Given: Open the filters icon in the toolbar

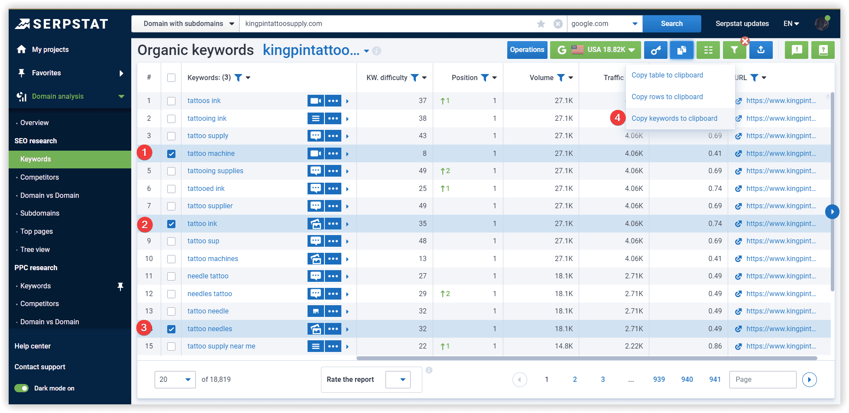Looking at the screenshot, I should coord(734,50).
